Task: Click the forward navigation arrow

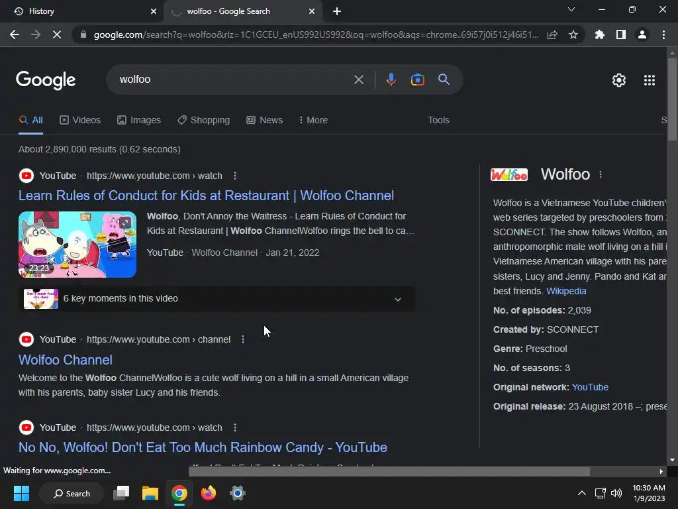Action: click(36, 34)
